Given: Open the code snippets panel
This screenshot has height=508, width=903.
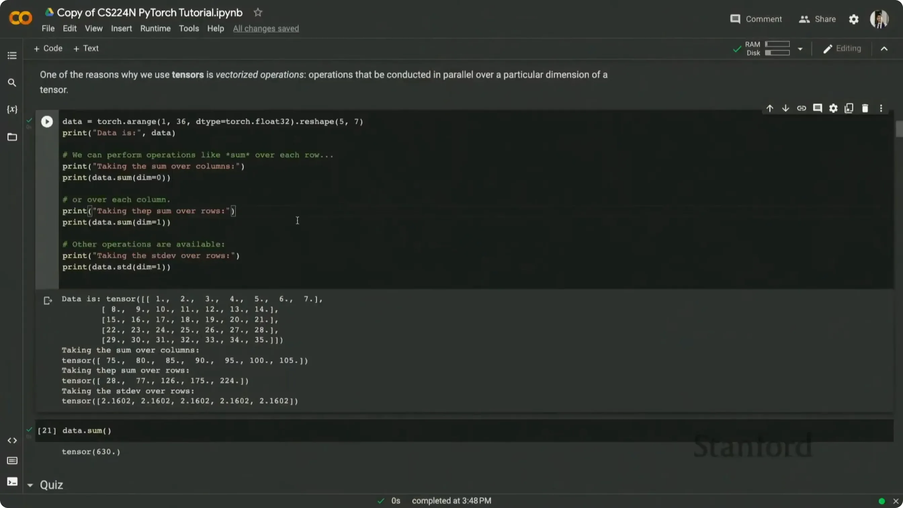Looking at the screenshot, I should pyautogui.click(x=12, y=440).
